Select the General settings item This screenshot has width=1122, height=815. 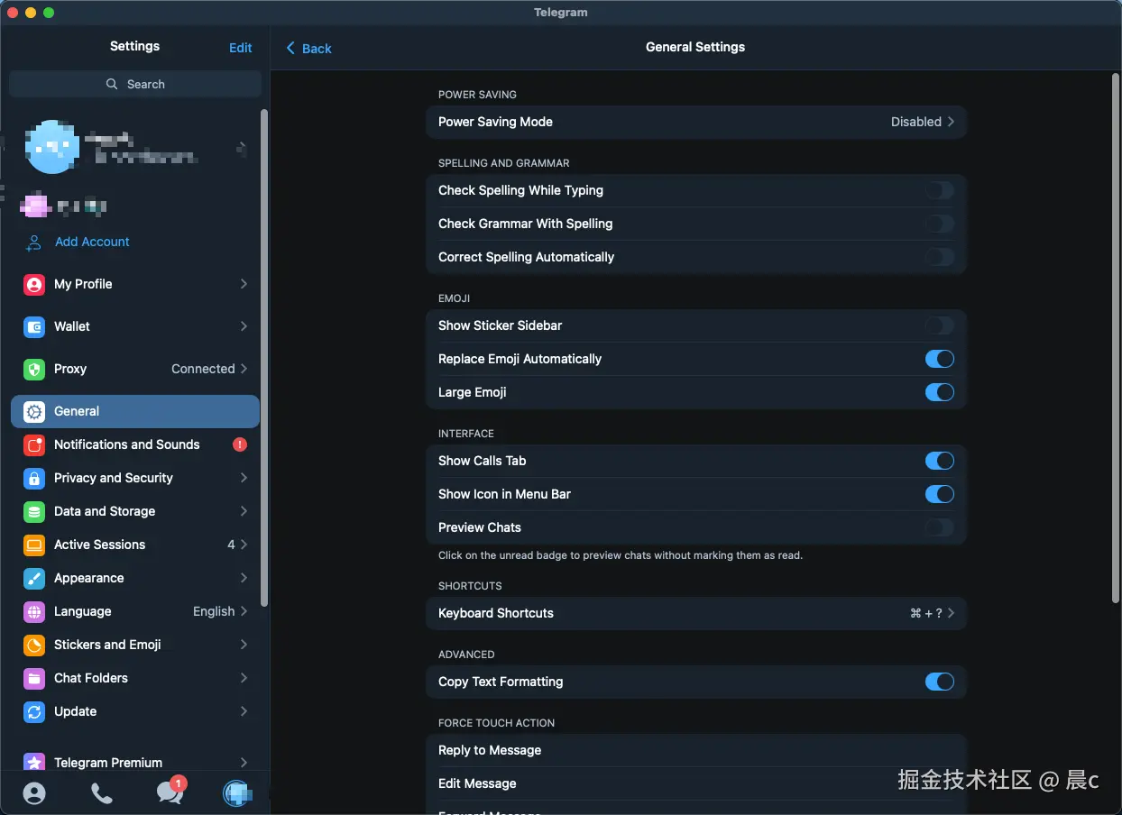coord(135,411)
